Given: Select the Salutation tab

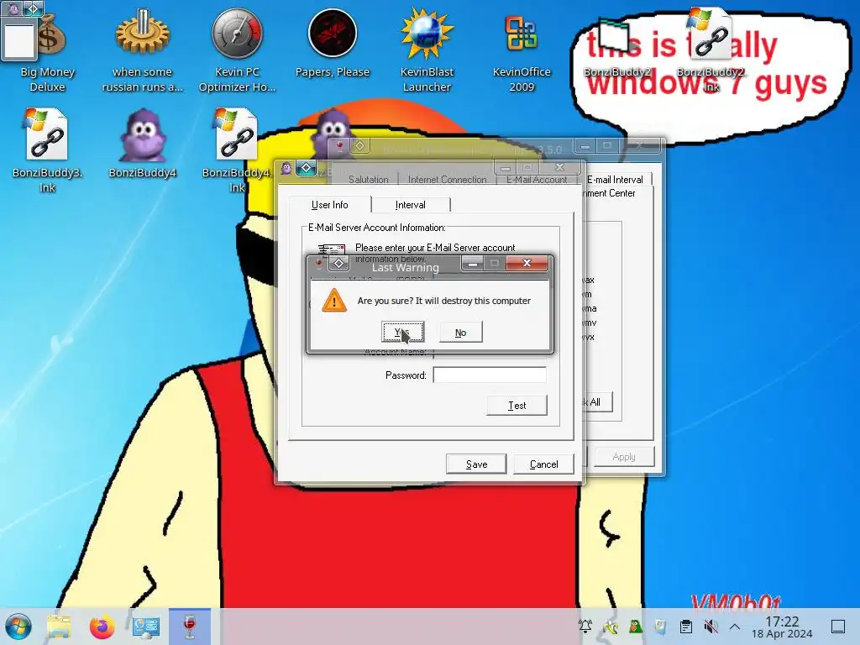Looking at the screenshot, I should tap(369, 180).
